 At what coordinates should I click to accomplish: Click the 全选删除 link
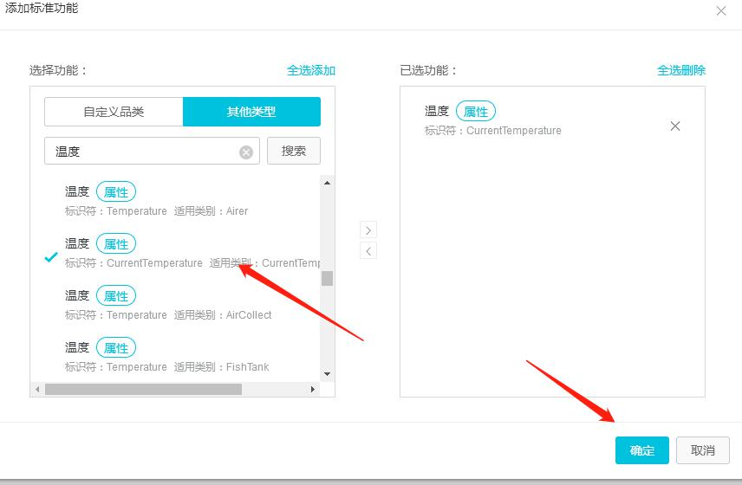coord(681,70)
